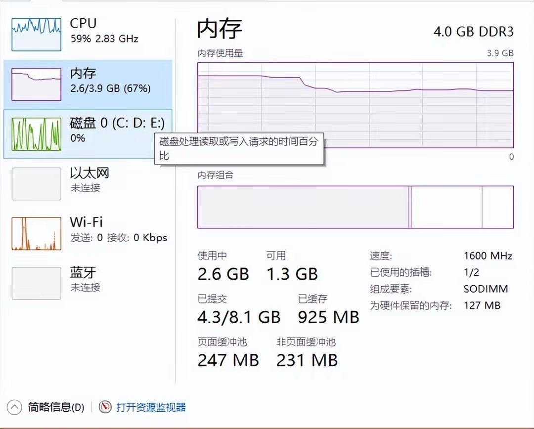Click the 简略信息(D) label
The height and width of the screenshot is (429, 534).
pos(56,407)
